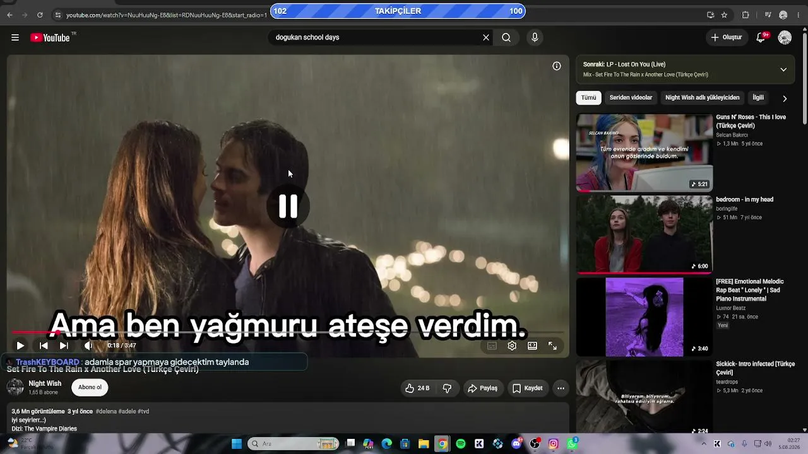Screen dimensions: 808x454
Task: Open the YouTube notifications bell
Action: [761, 38]
